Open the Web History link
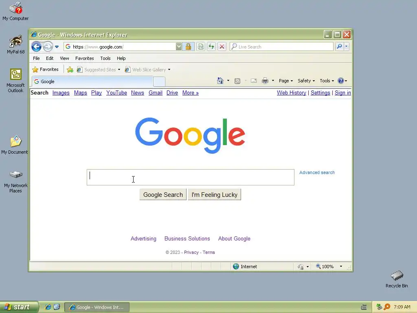Viewport: 417px width, 313px height. pos(292,93)
